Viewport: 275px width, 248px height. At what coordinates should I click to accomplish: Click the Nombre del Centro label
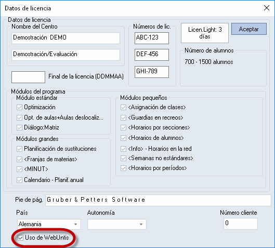34,27
